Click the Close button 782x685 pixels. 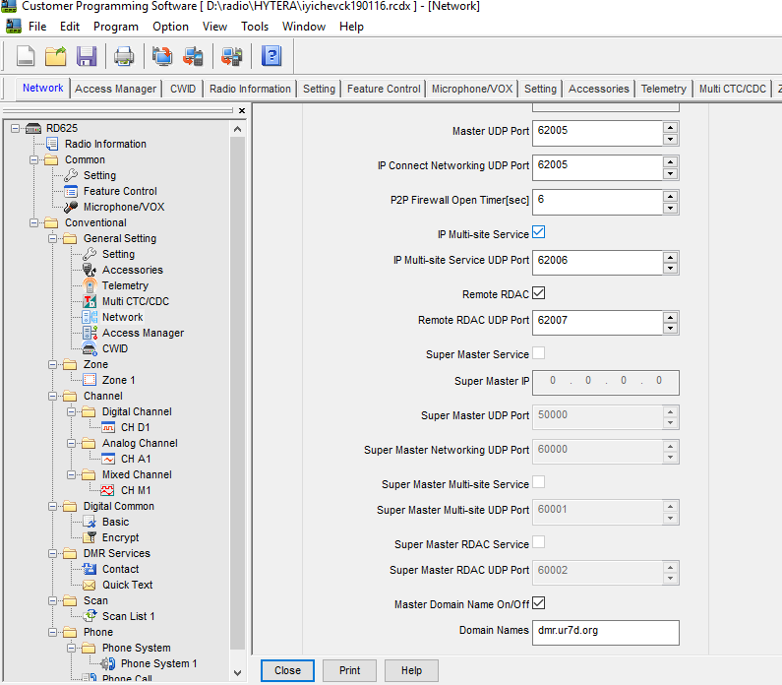point(287,670)
